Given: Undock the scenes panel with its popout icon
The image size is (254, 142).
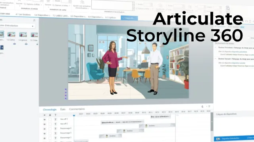Looking at the screenshot, I should pyautogui.click(x=34, y=21).
